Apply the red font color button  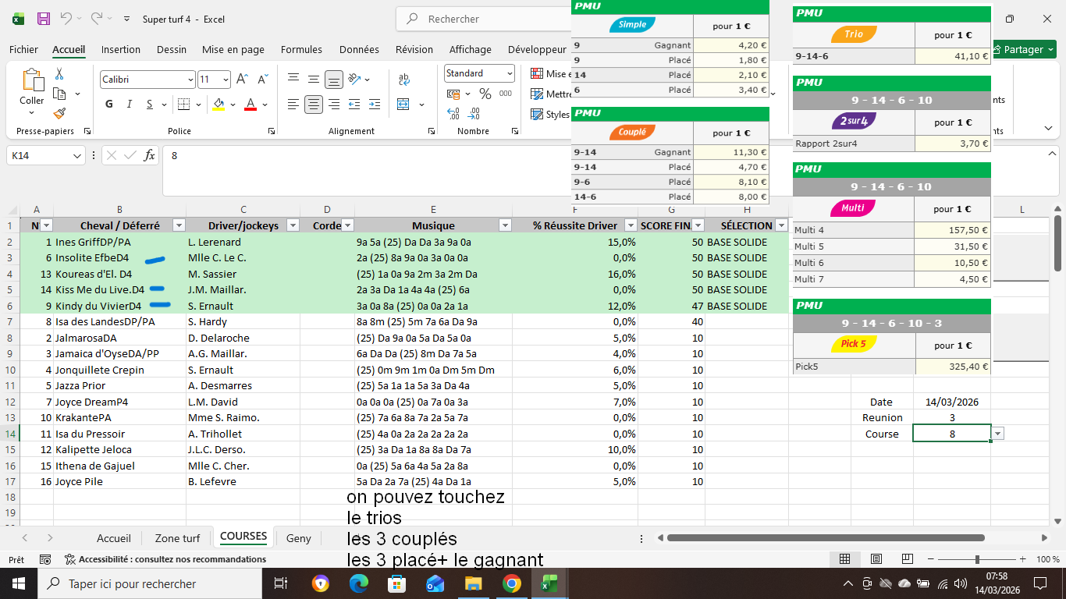tap(251, 105)
